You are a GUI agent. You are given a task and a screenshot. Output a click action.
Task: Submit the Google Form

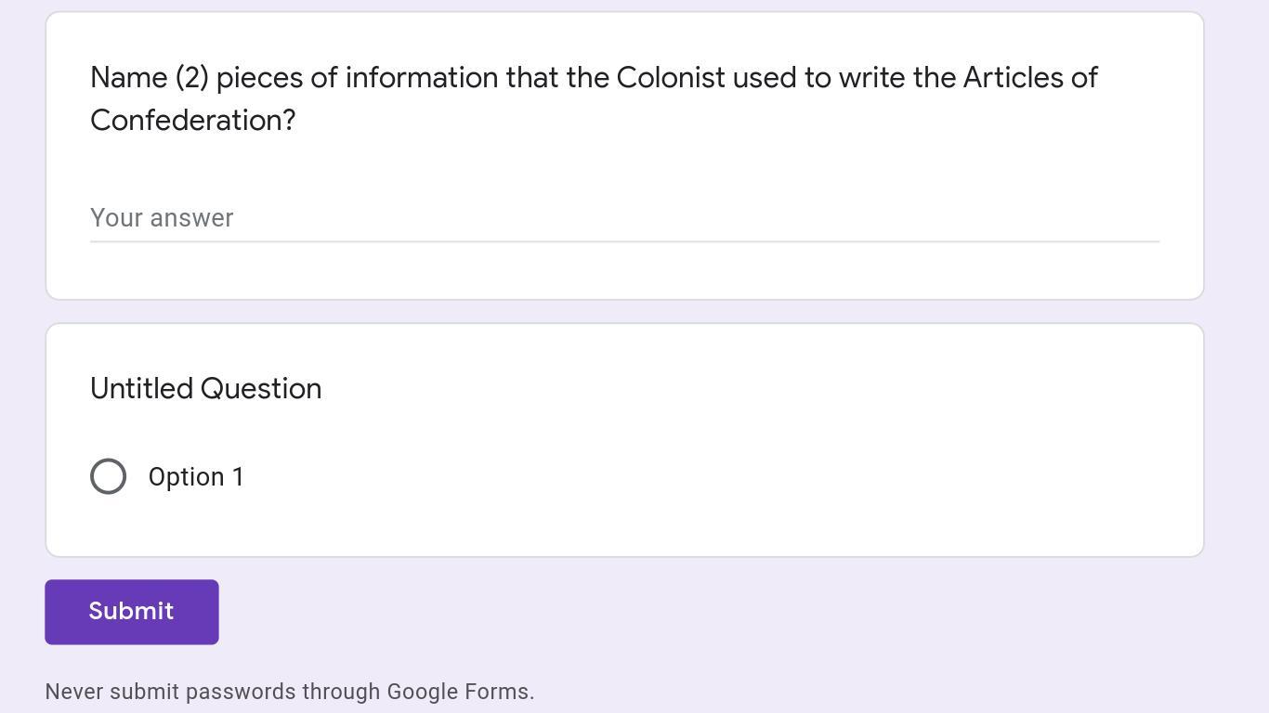[132, 612]
